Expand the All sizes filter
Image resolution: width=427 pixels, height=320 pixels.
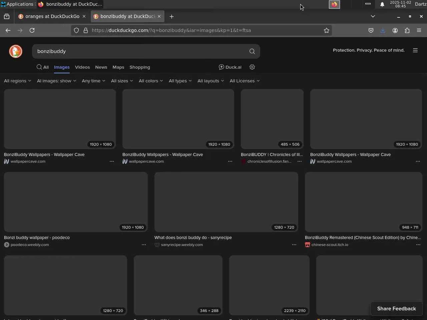[122, 81]
